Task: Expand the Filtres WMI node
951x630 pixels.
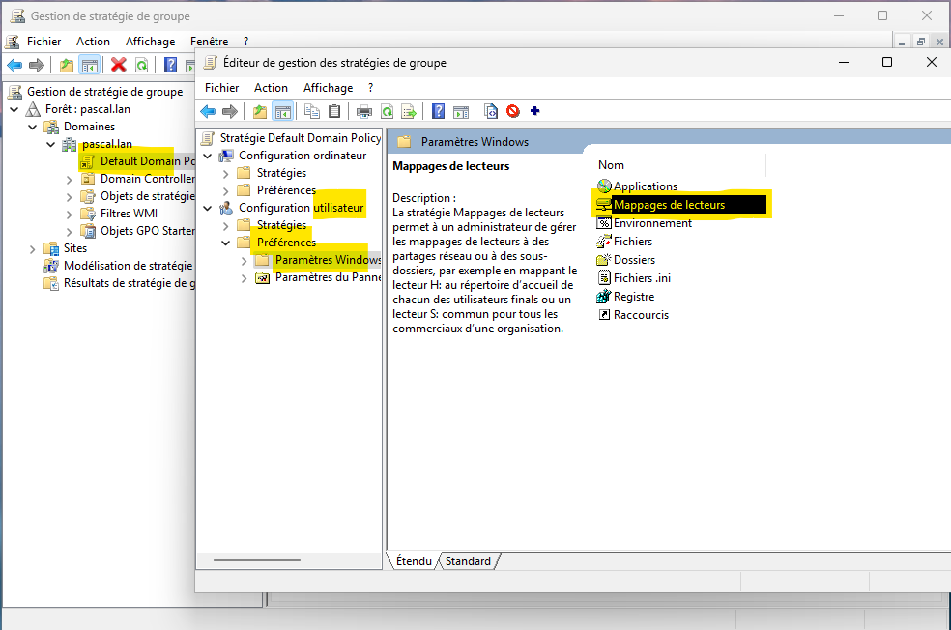Action: click(70, 215)
